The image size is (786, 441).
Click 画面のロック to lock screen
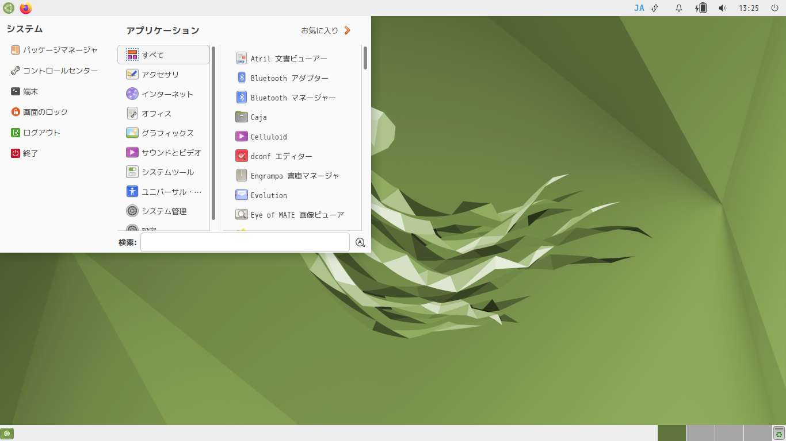(x=40, y=112)
